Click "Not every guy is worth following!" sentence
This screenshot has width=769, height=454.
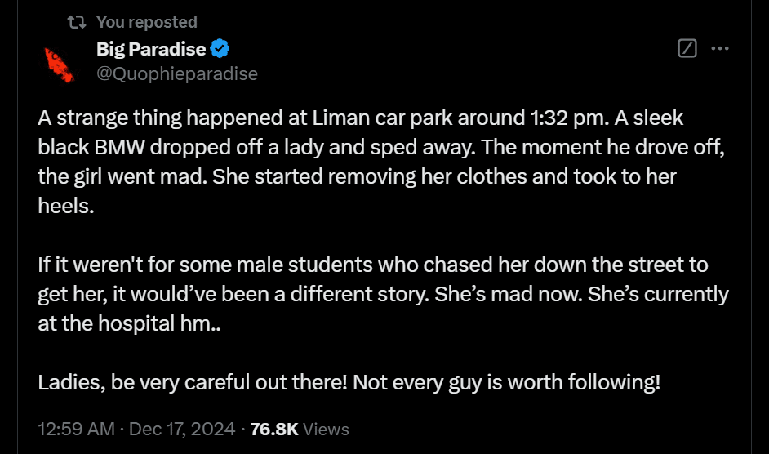point(507,382)
